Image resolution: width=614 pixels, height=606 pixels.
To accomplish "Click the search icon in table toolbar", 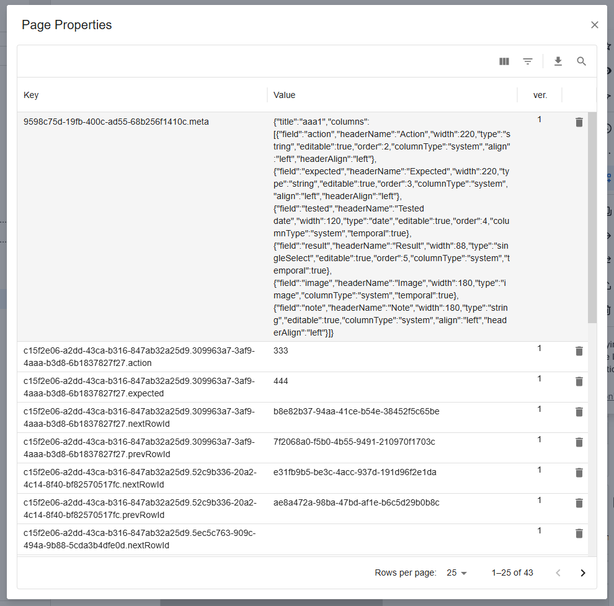I will pos(581,61).
